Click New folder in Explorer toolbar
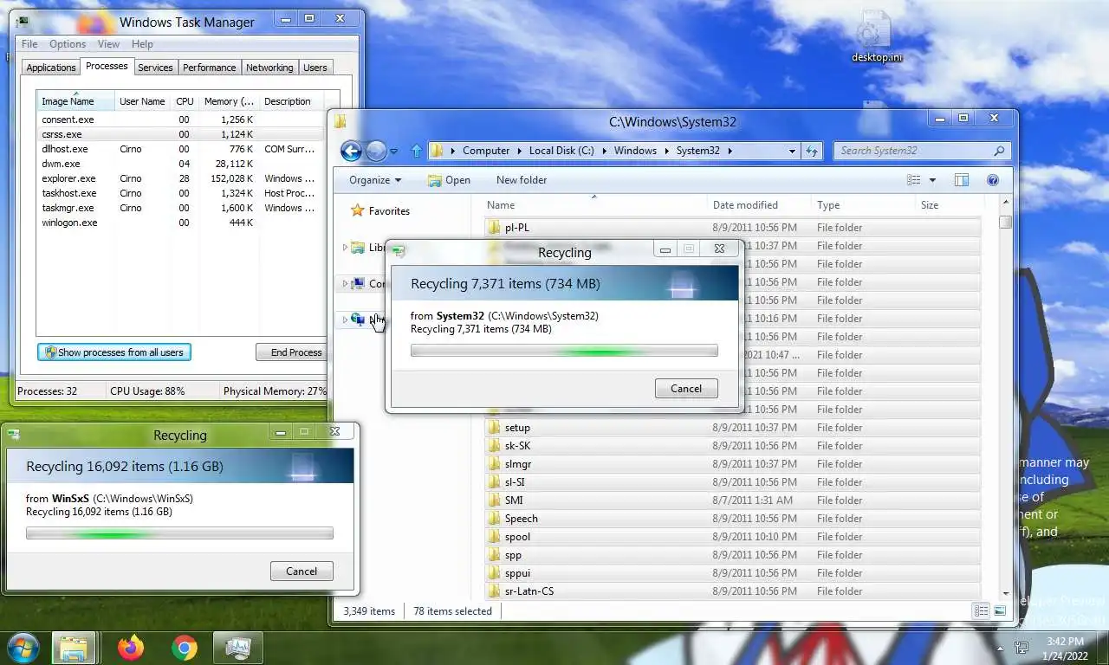Image resolution: width=1109 pixels, height=665 pixels. point(522,180)
